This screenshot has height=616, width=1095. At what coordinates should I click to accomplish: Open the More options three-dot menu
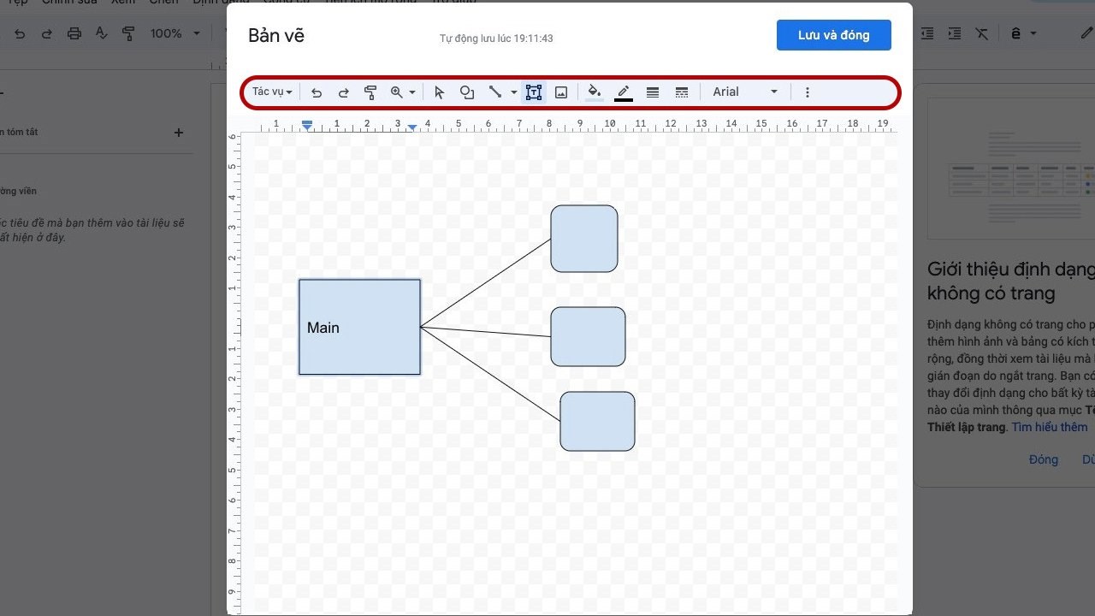807,92
